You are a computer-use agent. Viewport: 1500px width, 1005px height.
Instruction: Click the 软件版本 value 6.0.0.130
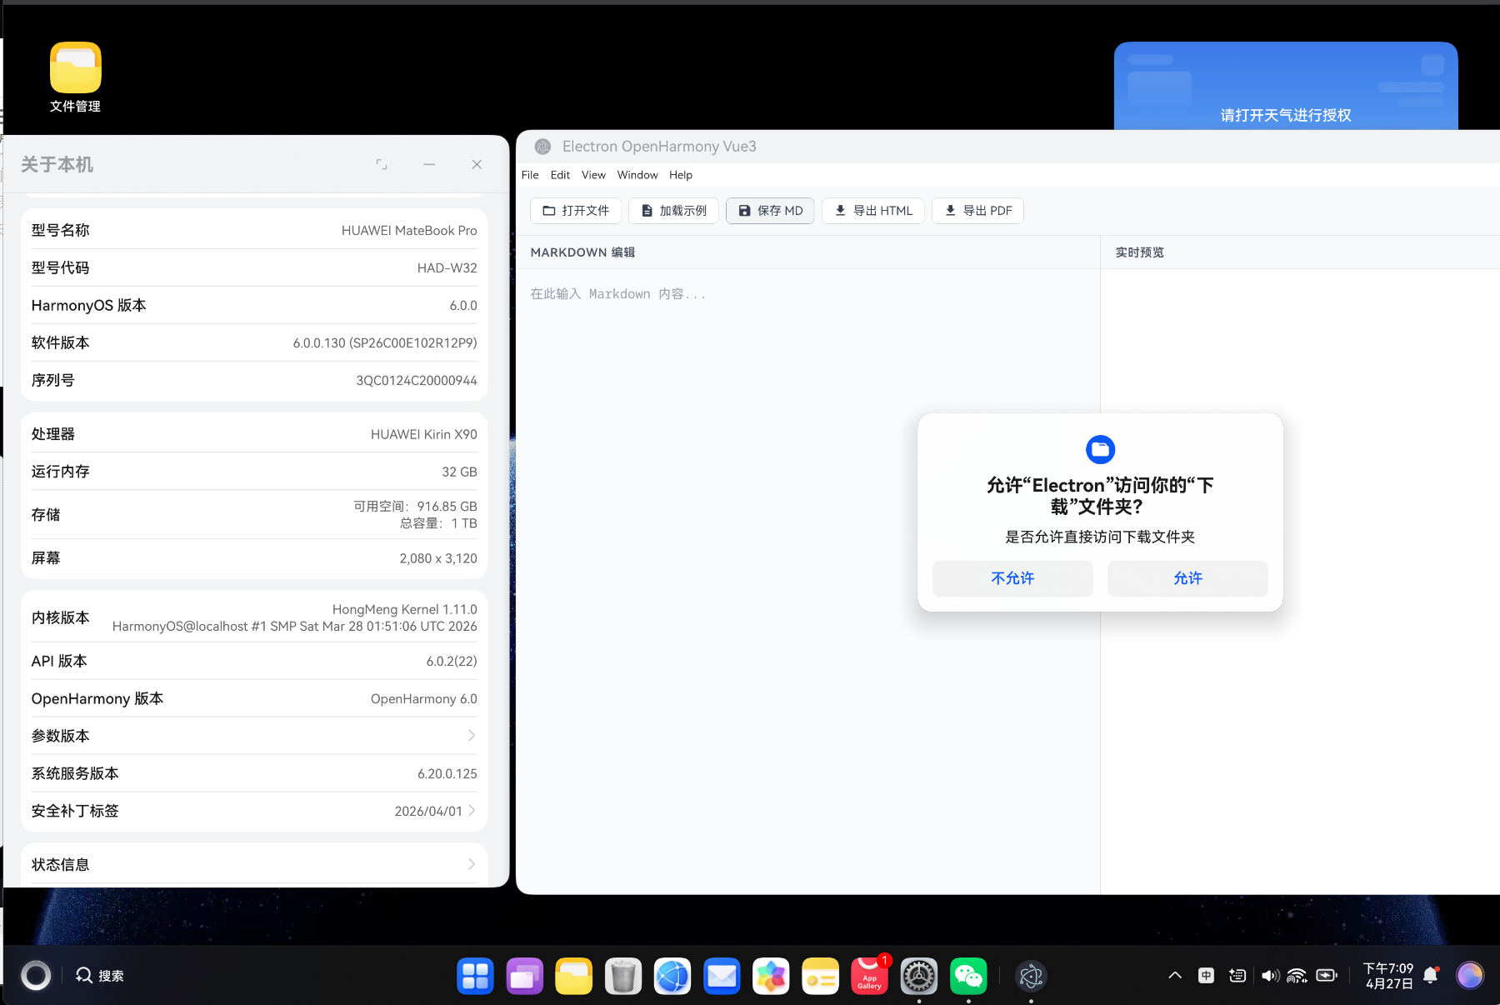point(385,343)
